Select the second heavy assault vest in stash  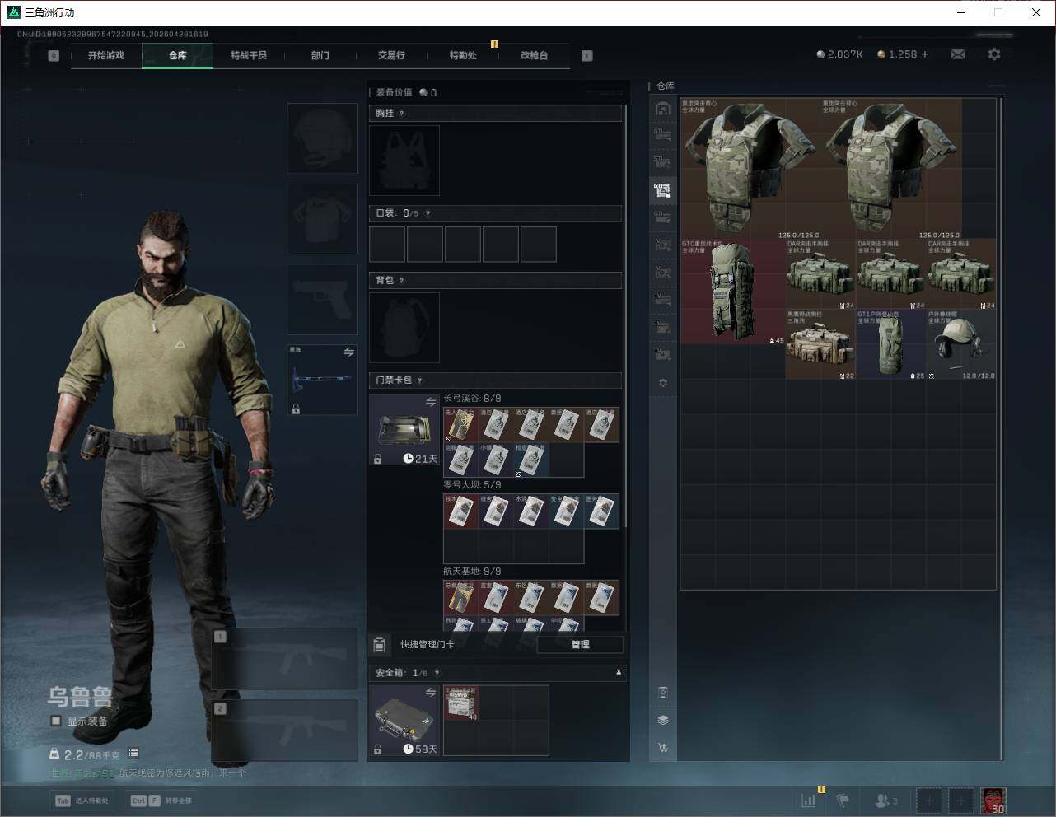891,169
